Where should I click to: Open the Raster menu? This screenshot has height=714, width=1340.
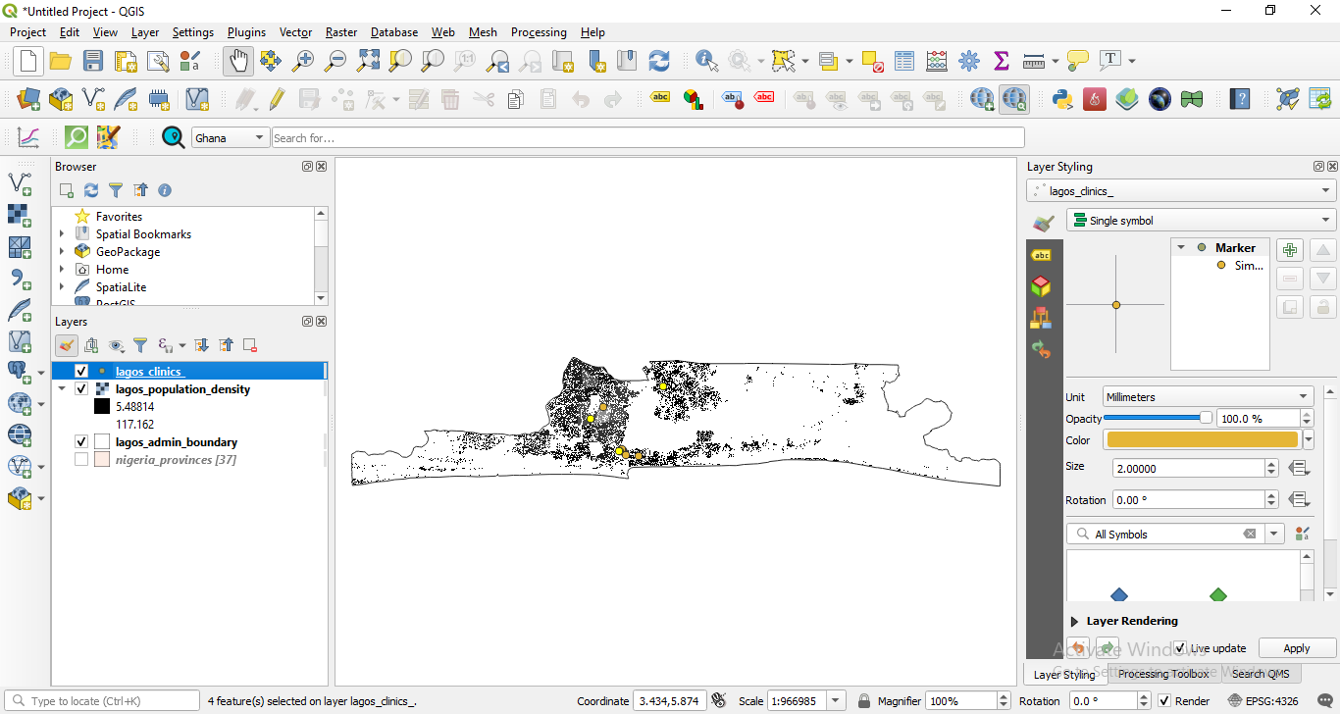tap(341, 32)
